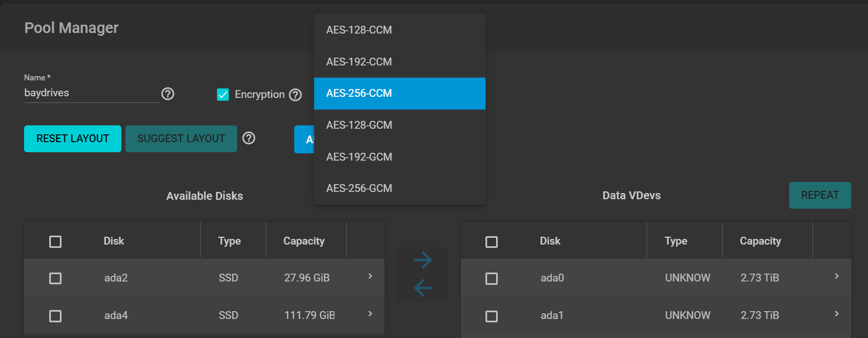Open the Encryption help tooltip icon
Image resolution: width=868 pixels, height=338 pixels.
[x=295, y=95]
